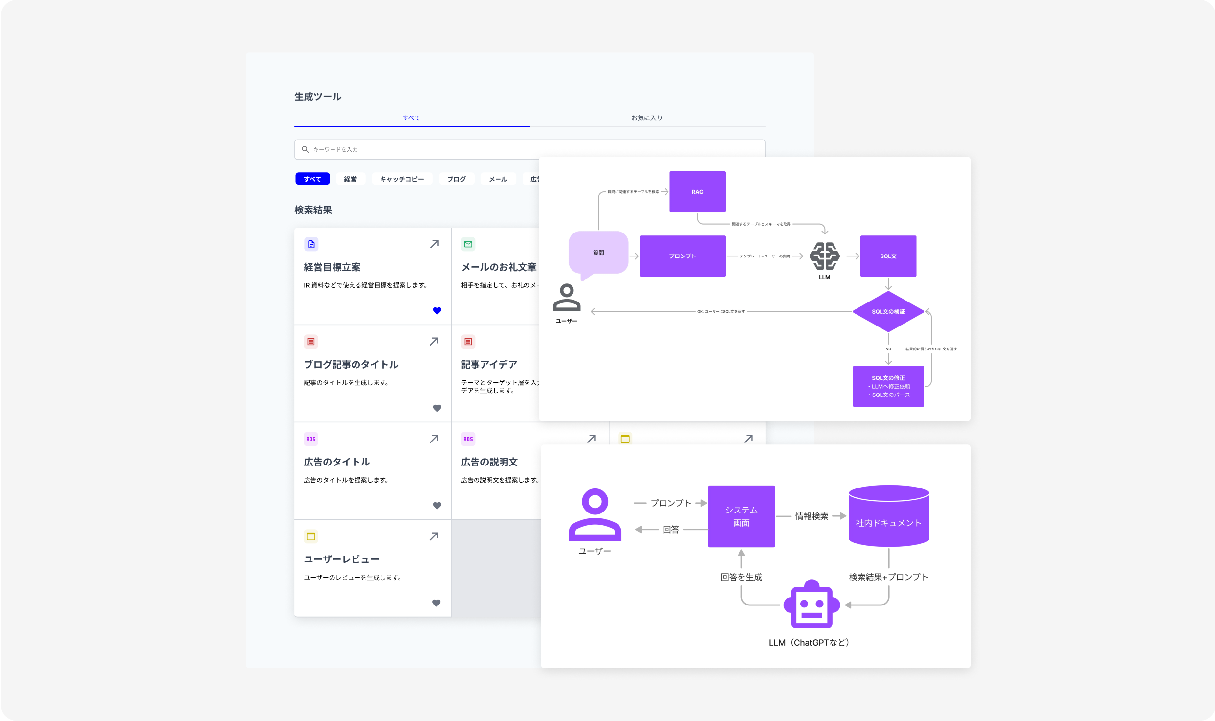This screenshot has width=1215, height=721.
Task: Open the 経営目標立案 card arrow icon
Action: point(434,244)
